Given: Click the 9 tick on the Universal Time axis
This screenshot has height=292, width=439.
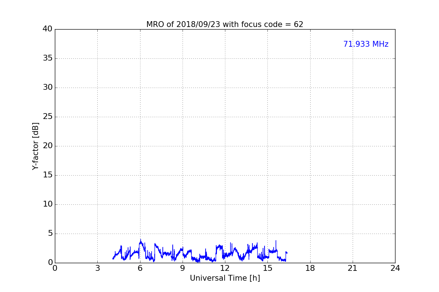Looking at the screenshot, I should click(x=183, y=268).
